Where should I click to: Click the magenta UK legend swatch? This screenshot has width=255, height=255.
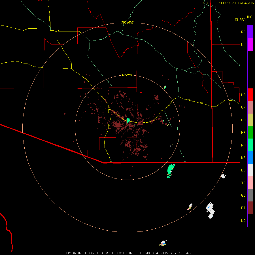click(250, 44)
